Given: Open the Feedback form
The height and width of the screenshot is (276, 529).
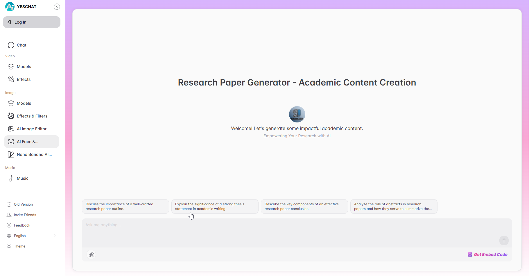Looking at the screenshot, I should (22, 225).
